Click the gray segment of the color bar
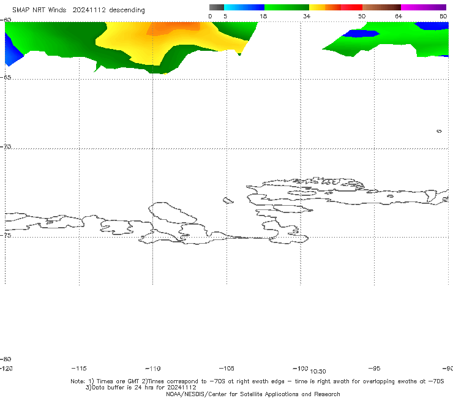The image size is (453, 398). [216, 7]
